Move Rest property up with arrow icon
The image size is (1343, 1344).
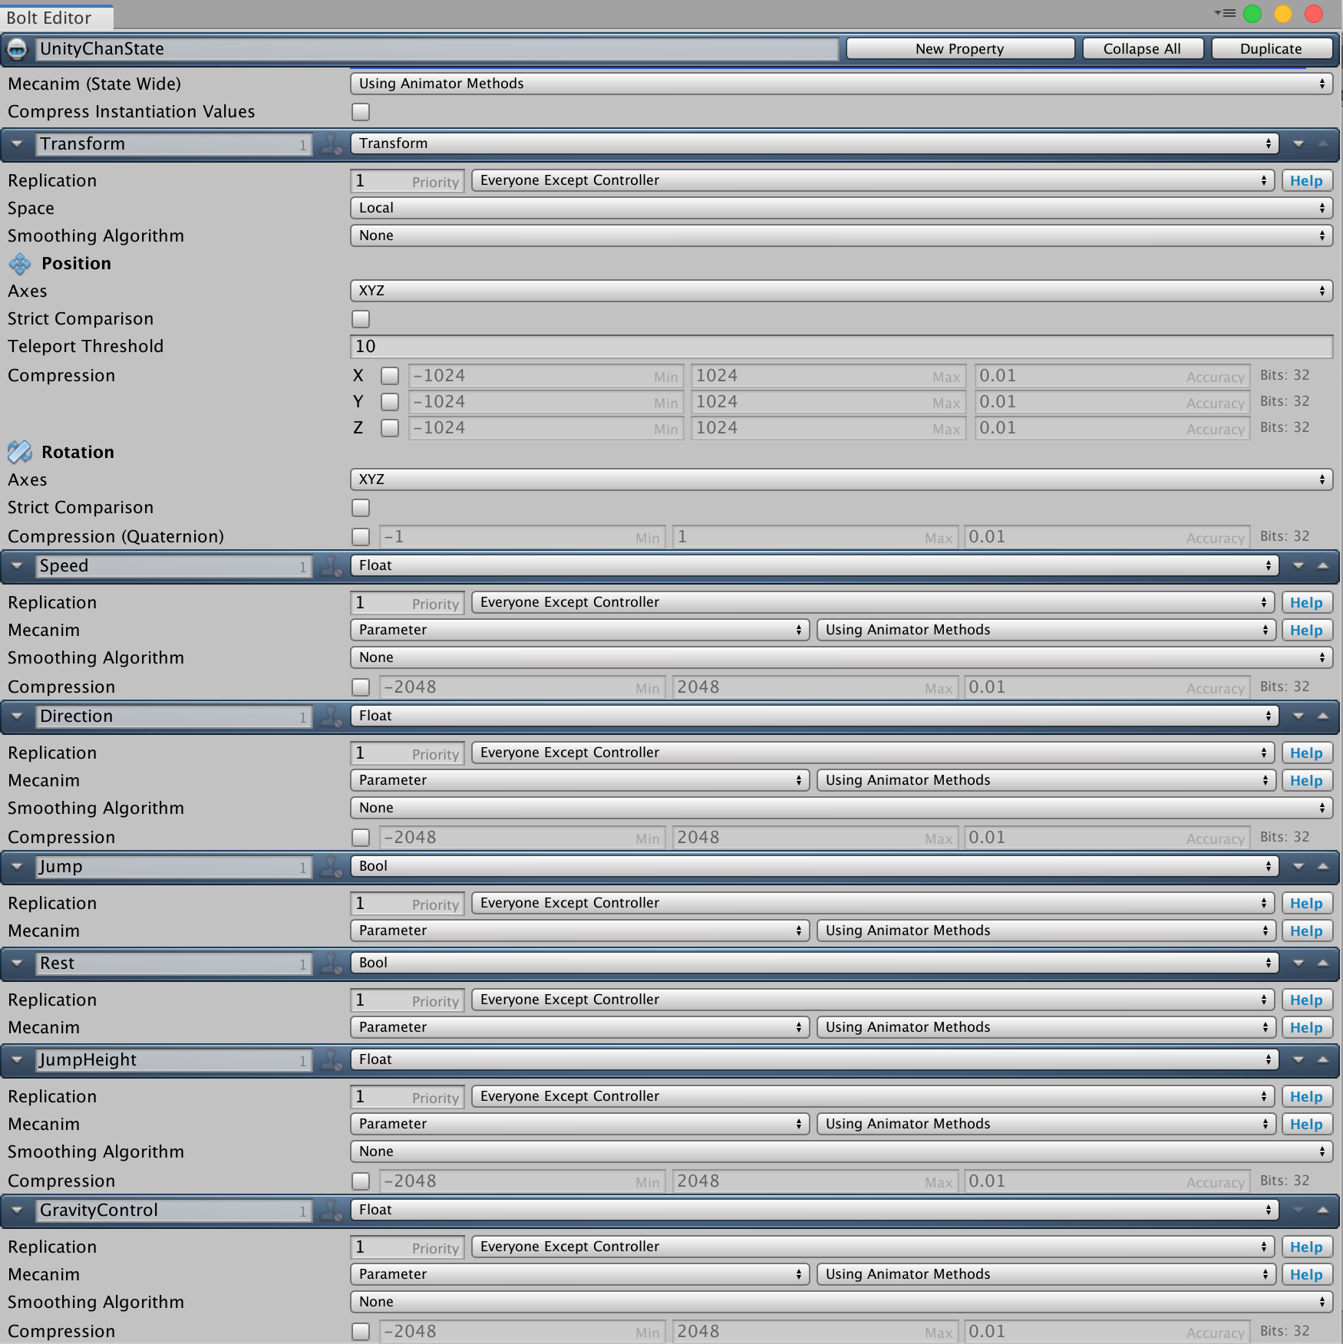(x=1323, y=963)
